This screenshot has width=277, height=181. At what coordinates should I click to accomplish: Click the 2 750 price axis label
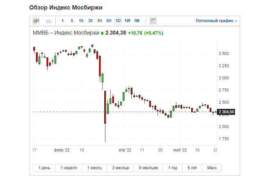[x=224, y=90]
